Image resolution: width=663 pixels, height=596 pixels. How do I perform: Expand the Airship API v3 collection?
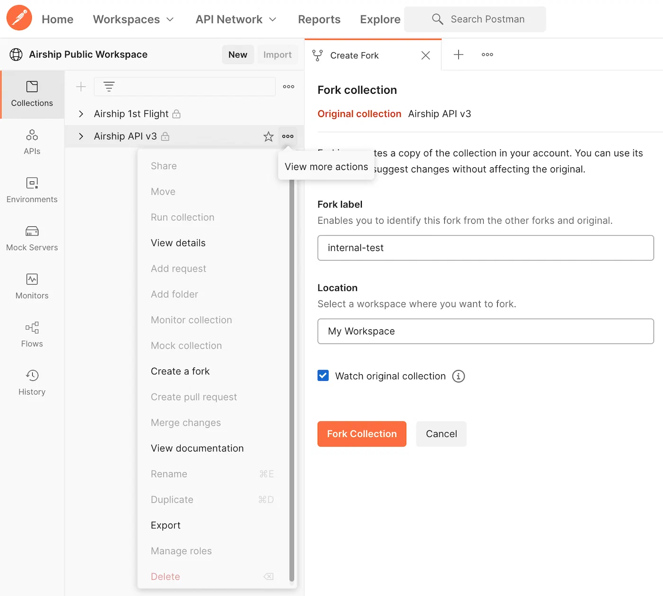pyautogui.click(x=81, y=136)
